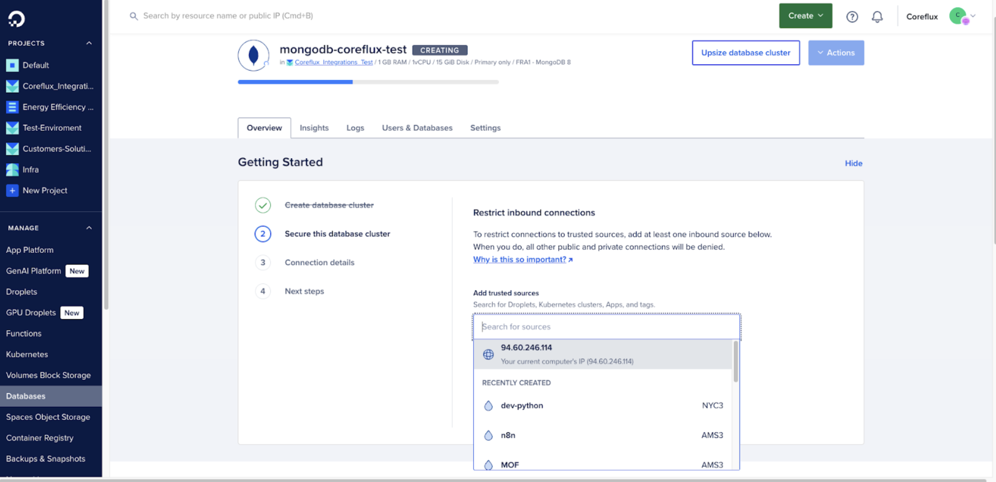Screen dimensions: 996x482
Task: Open the Infra project
Action: (31, 169)
